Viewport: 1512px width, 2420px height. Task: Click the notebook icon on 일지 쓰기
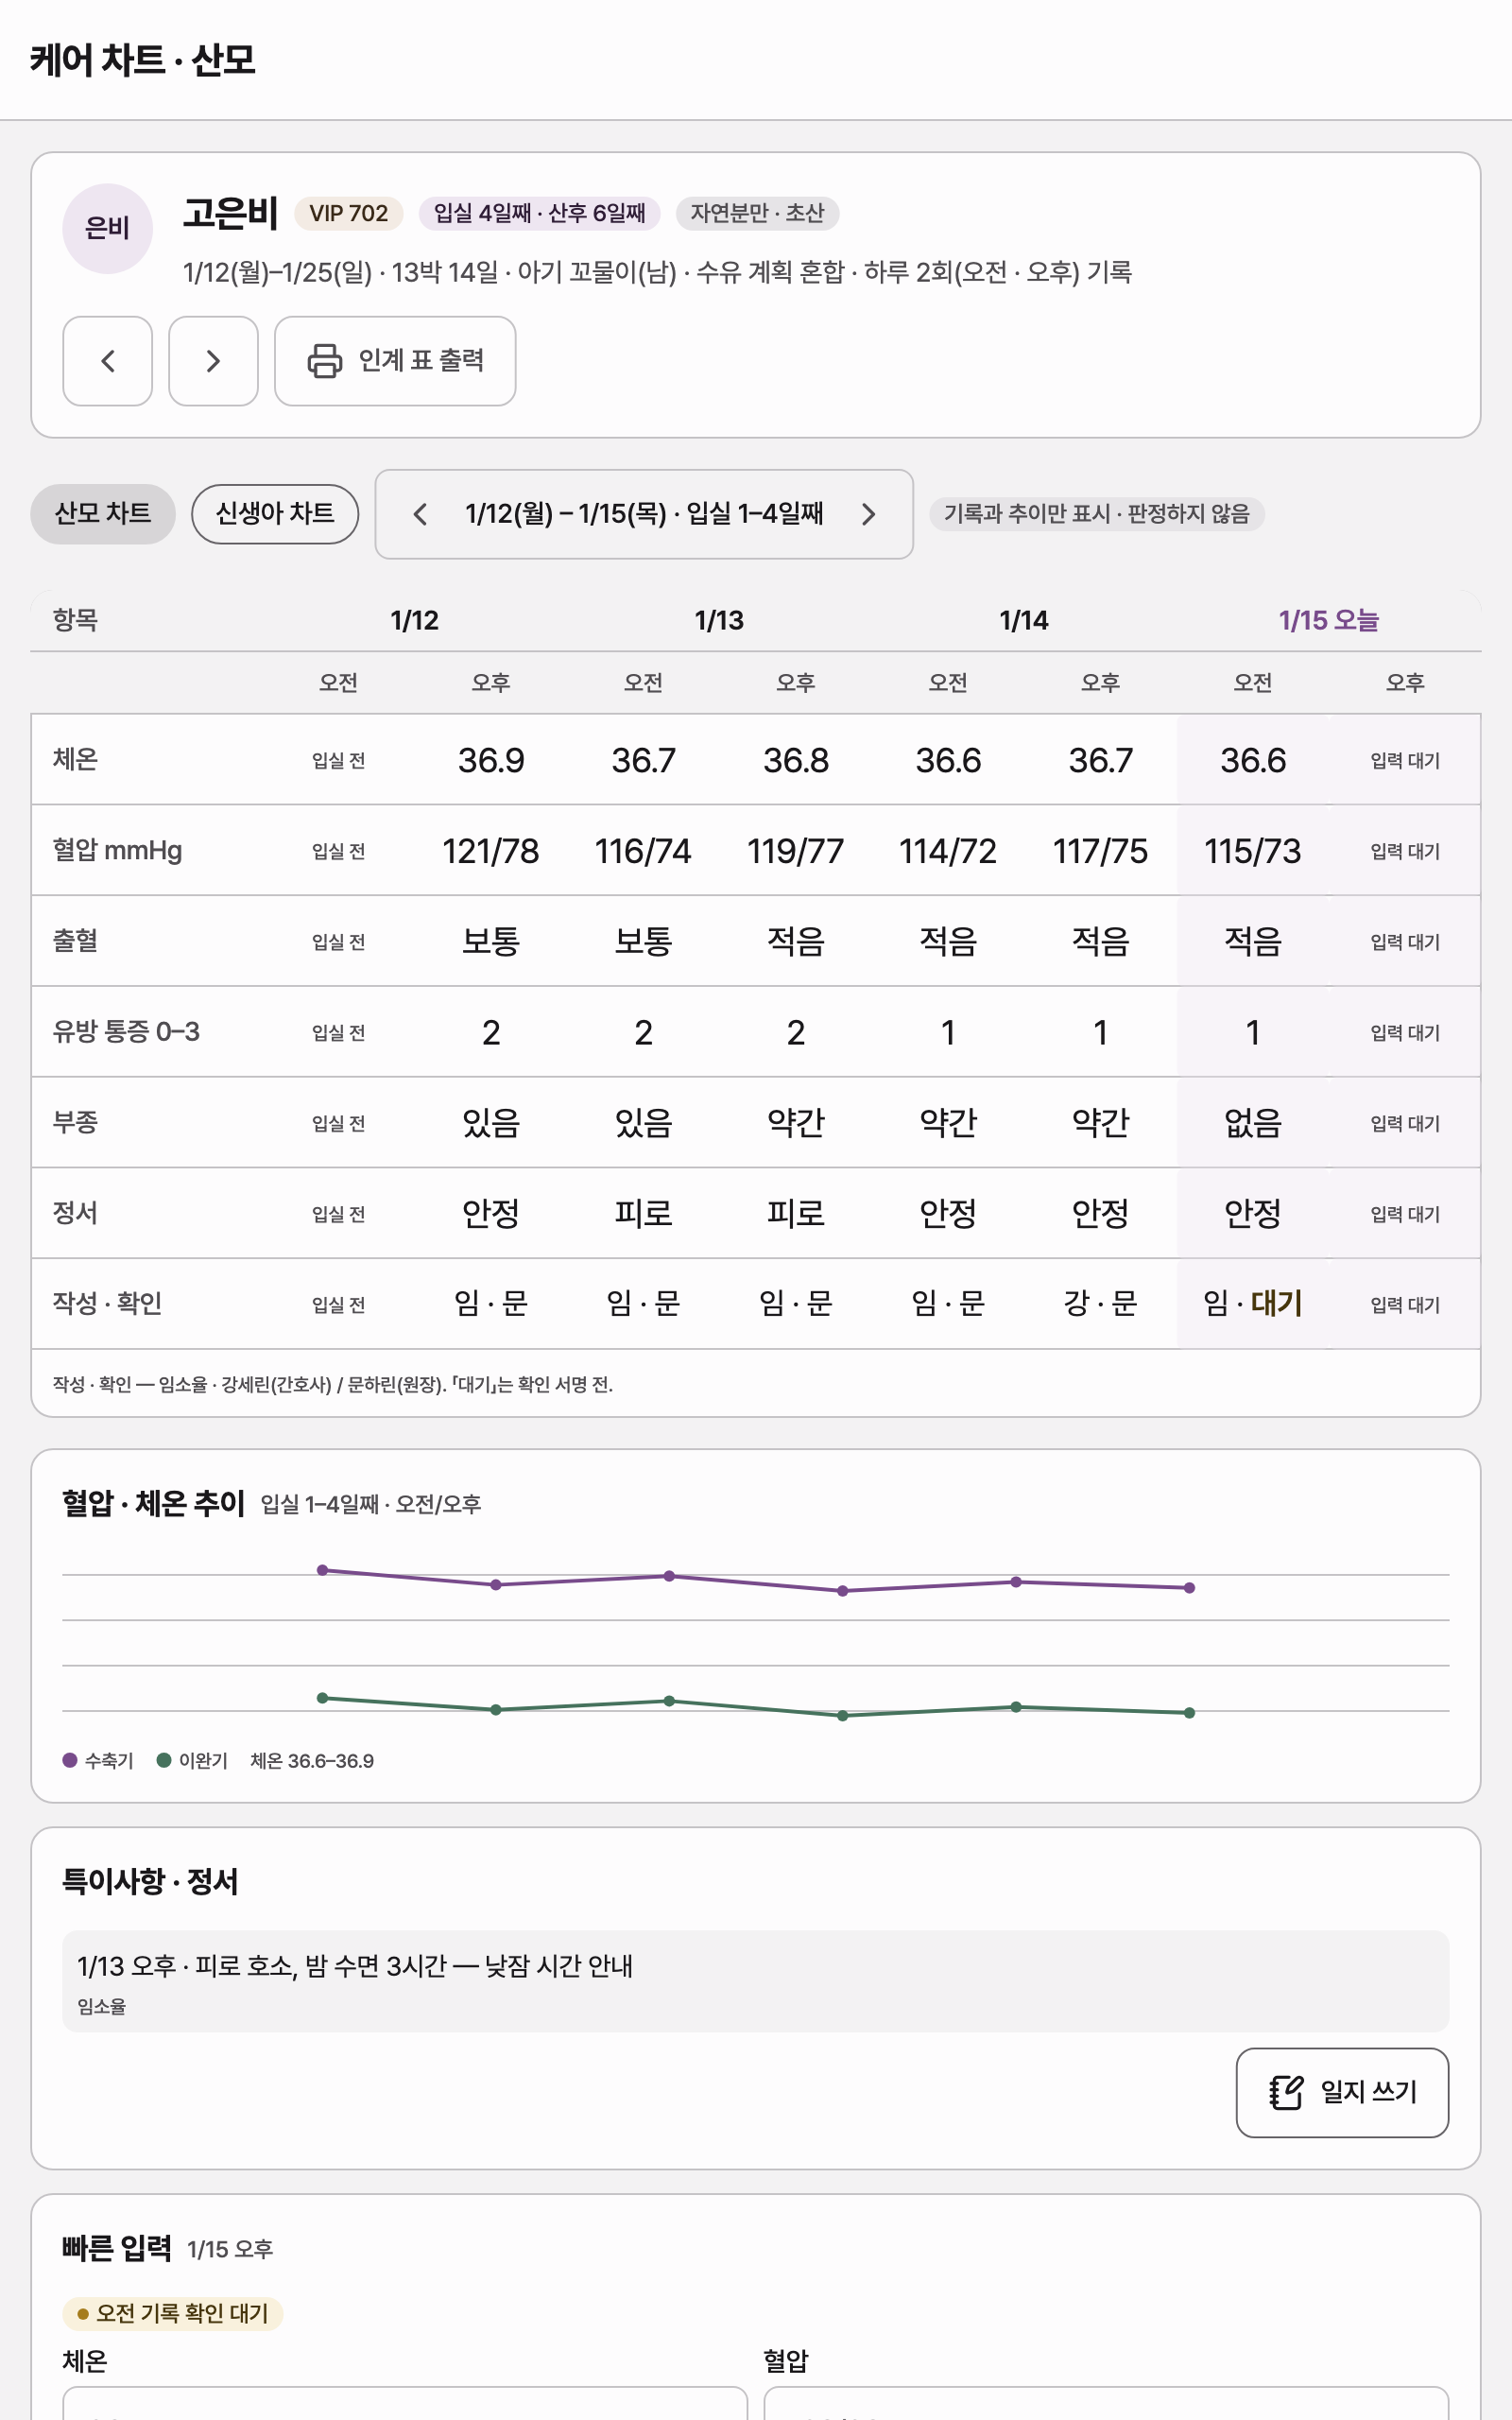[1286, 2092]
